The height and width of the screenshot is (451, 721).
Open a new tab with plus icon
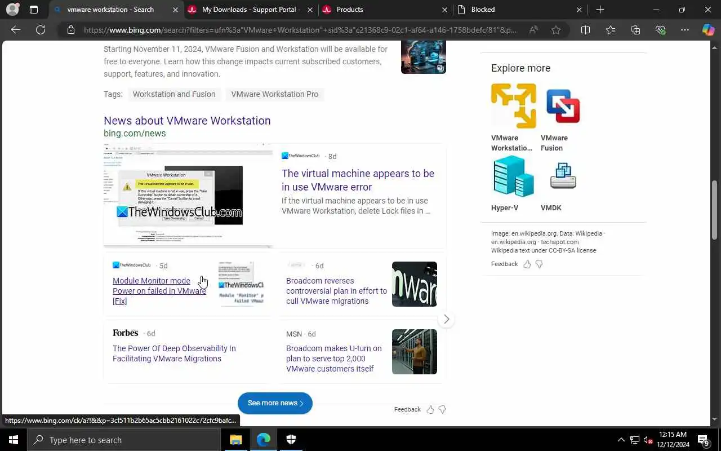tap(600, 10)
